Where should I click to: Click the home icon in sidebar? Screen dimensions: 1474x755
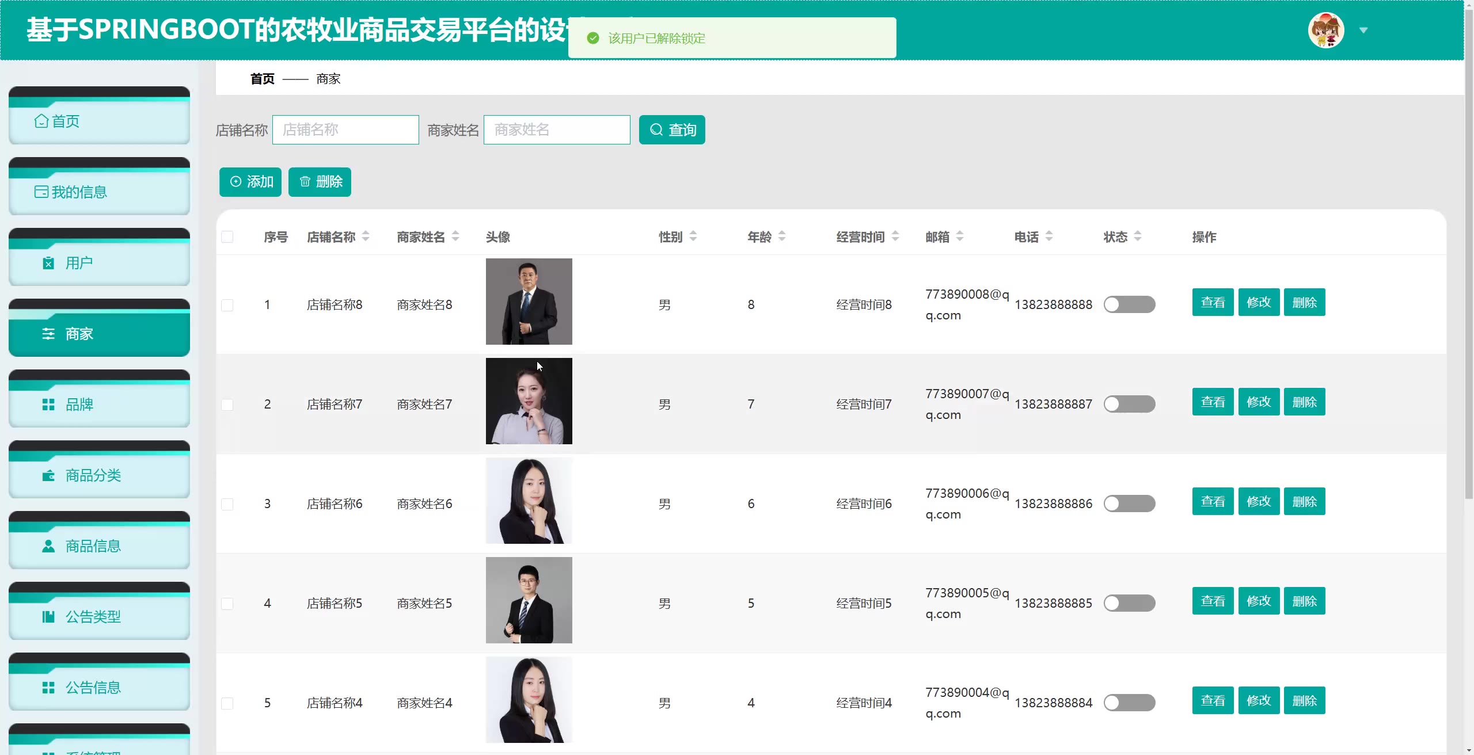tap(41, 121)
